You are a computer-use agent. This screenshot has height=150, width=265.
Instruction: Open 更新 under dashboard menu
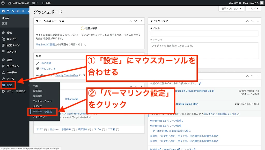click(5, 24)
